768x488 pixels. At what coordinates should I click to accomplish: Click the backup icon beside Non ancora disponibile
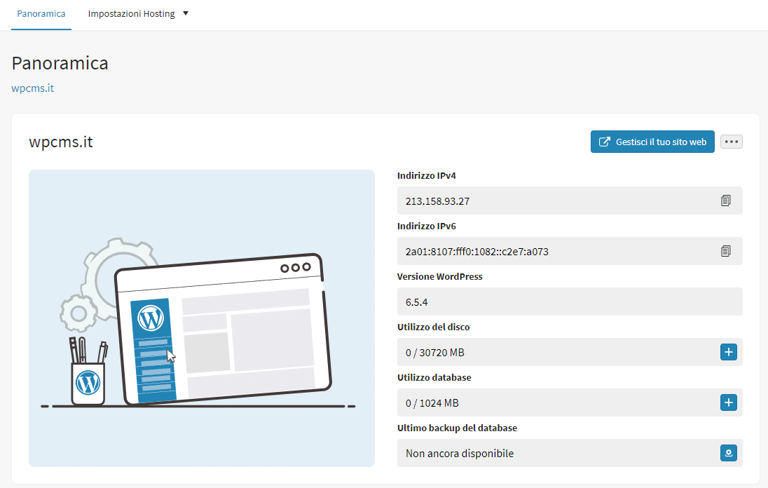point(728,453)
